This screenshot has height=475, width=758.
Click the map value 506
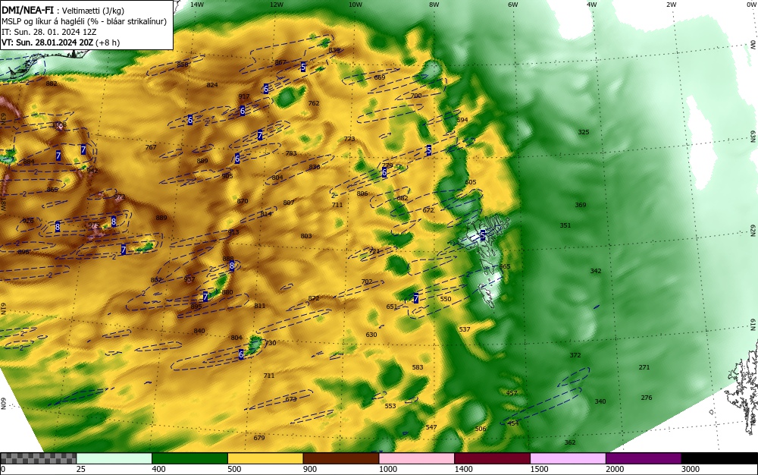tap(481, 429)
